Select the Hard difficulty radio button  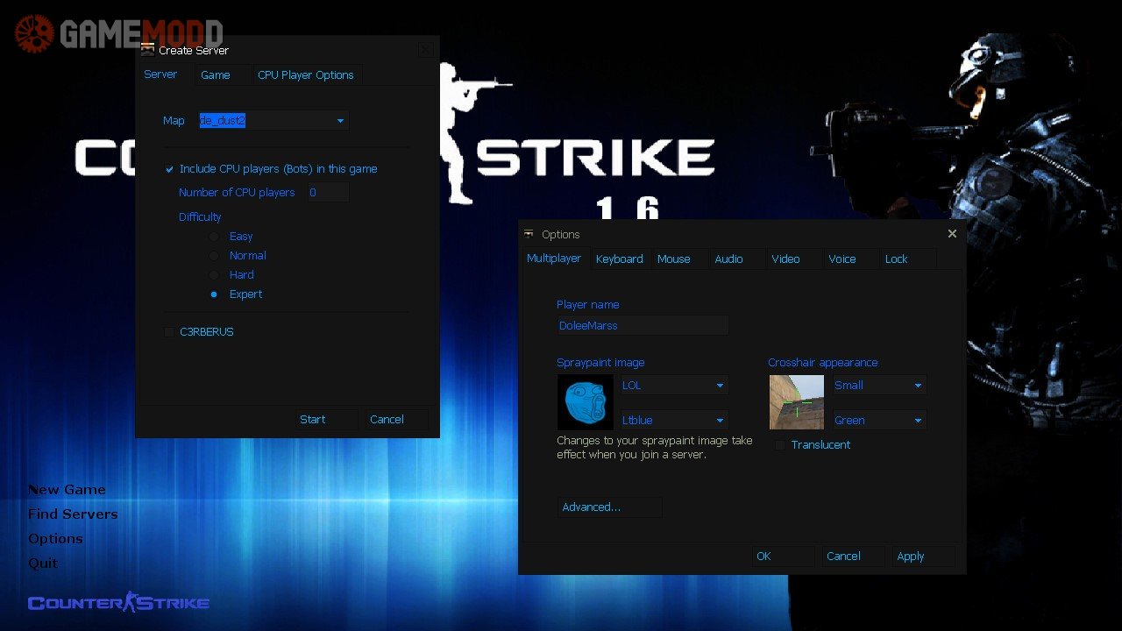pyautogui.click(x=214, y=275)
